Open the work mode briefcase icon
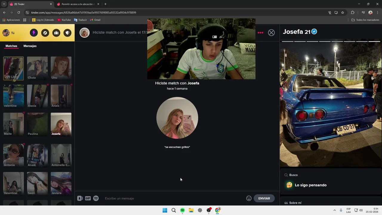 coord(56,33)
